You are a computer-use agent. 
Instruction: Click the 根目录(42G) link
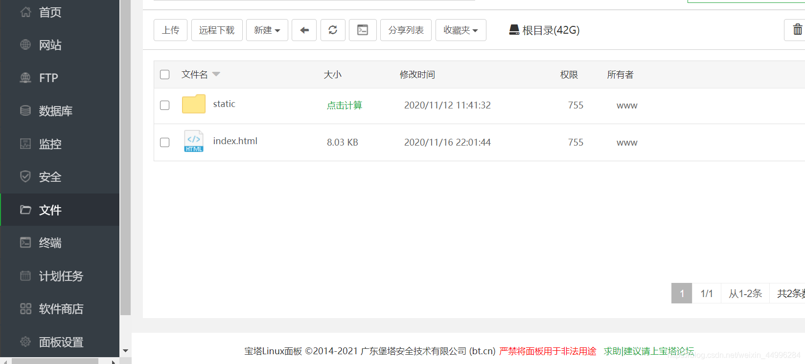(x=551, y=30)
